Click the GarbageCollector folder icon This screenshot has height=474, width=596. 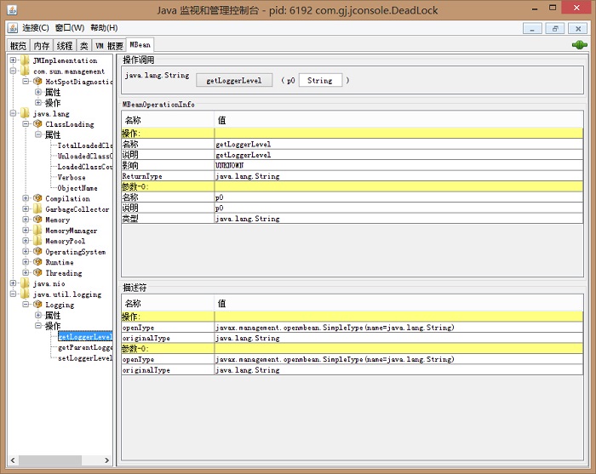click(37, 208)
